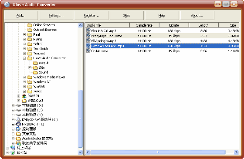This screenshot has height=159, width=244.
Task: Sort by Samplerate column header
Action: coord(144,25)
